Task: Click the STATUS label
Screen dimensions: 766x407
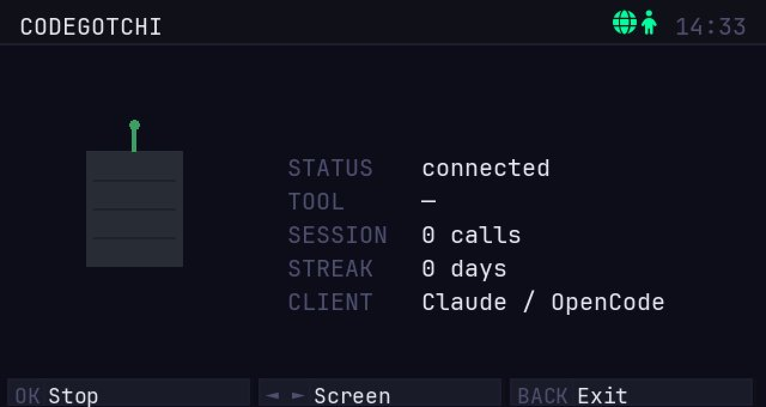Action: coord(330,168)
